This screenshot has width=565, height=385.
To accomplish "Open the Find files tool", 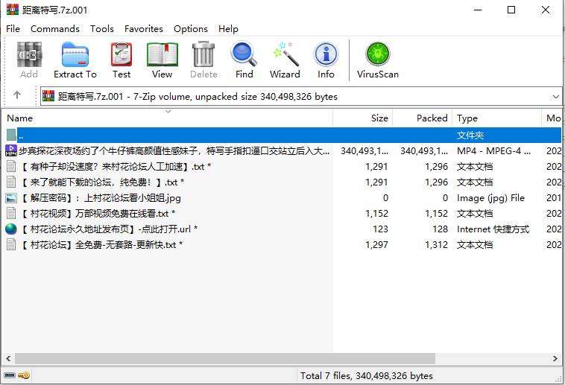I will point(244,60).
